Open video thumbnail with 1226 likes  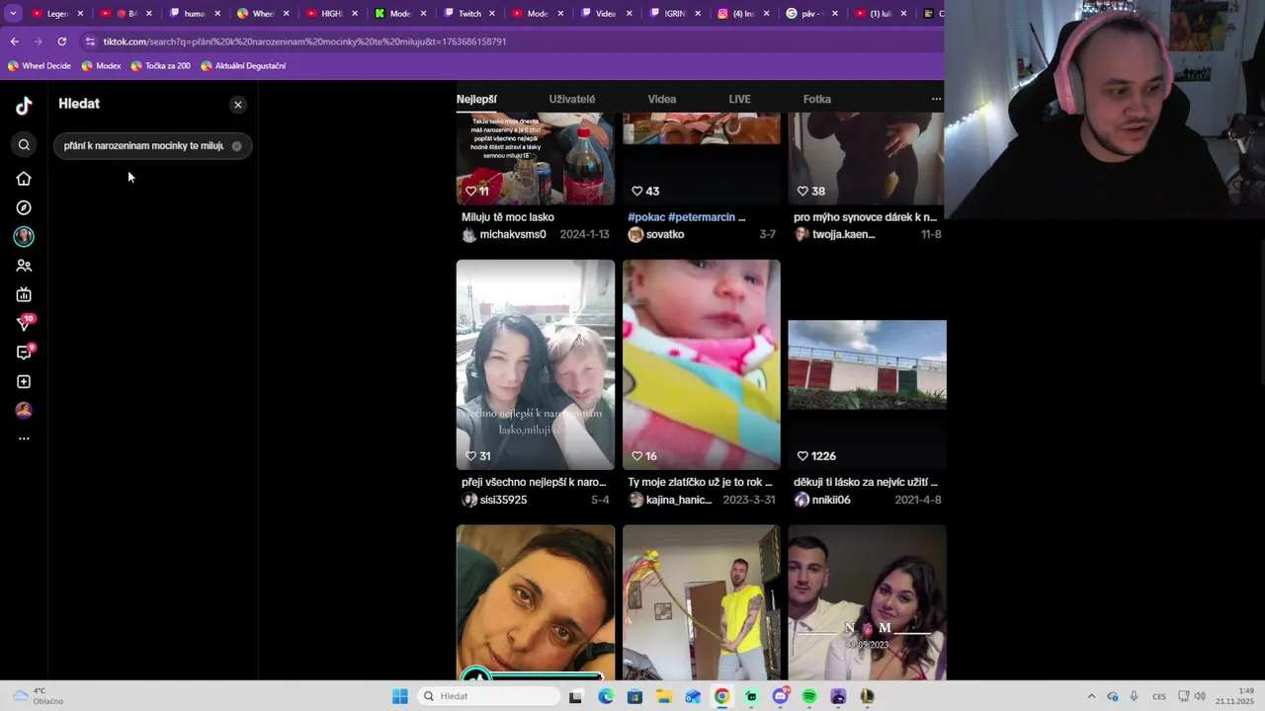(868, 364)
